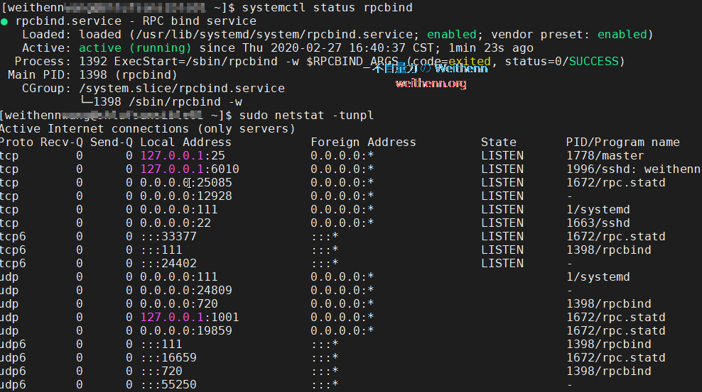The width and height of the screenshot is (702, 392).
Task: Click local address '127.0.0.1:25'
Action: click(x=183, y=155)
